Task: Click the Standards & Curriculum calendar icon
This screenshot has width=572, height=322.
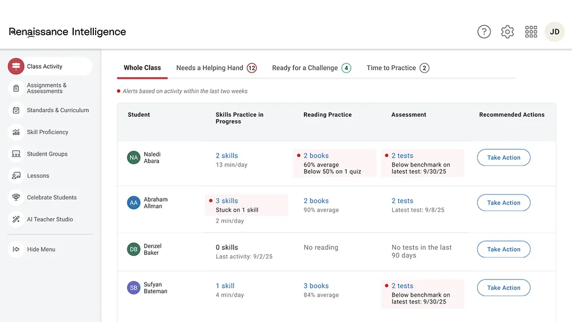Action: coord(16,110)
